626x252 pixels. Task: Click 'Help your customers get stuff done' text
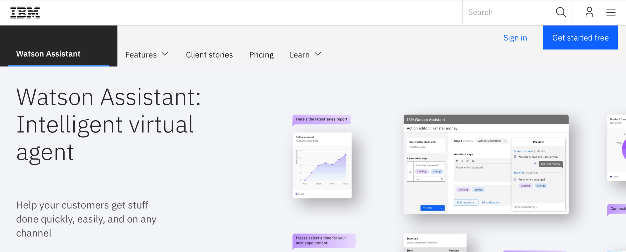coord(86,219)
